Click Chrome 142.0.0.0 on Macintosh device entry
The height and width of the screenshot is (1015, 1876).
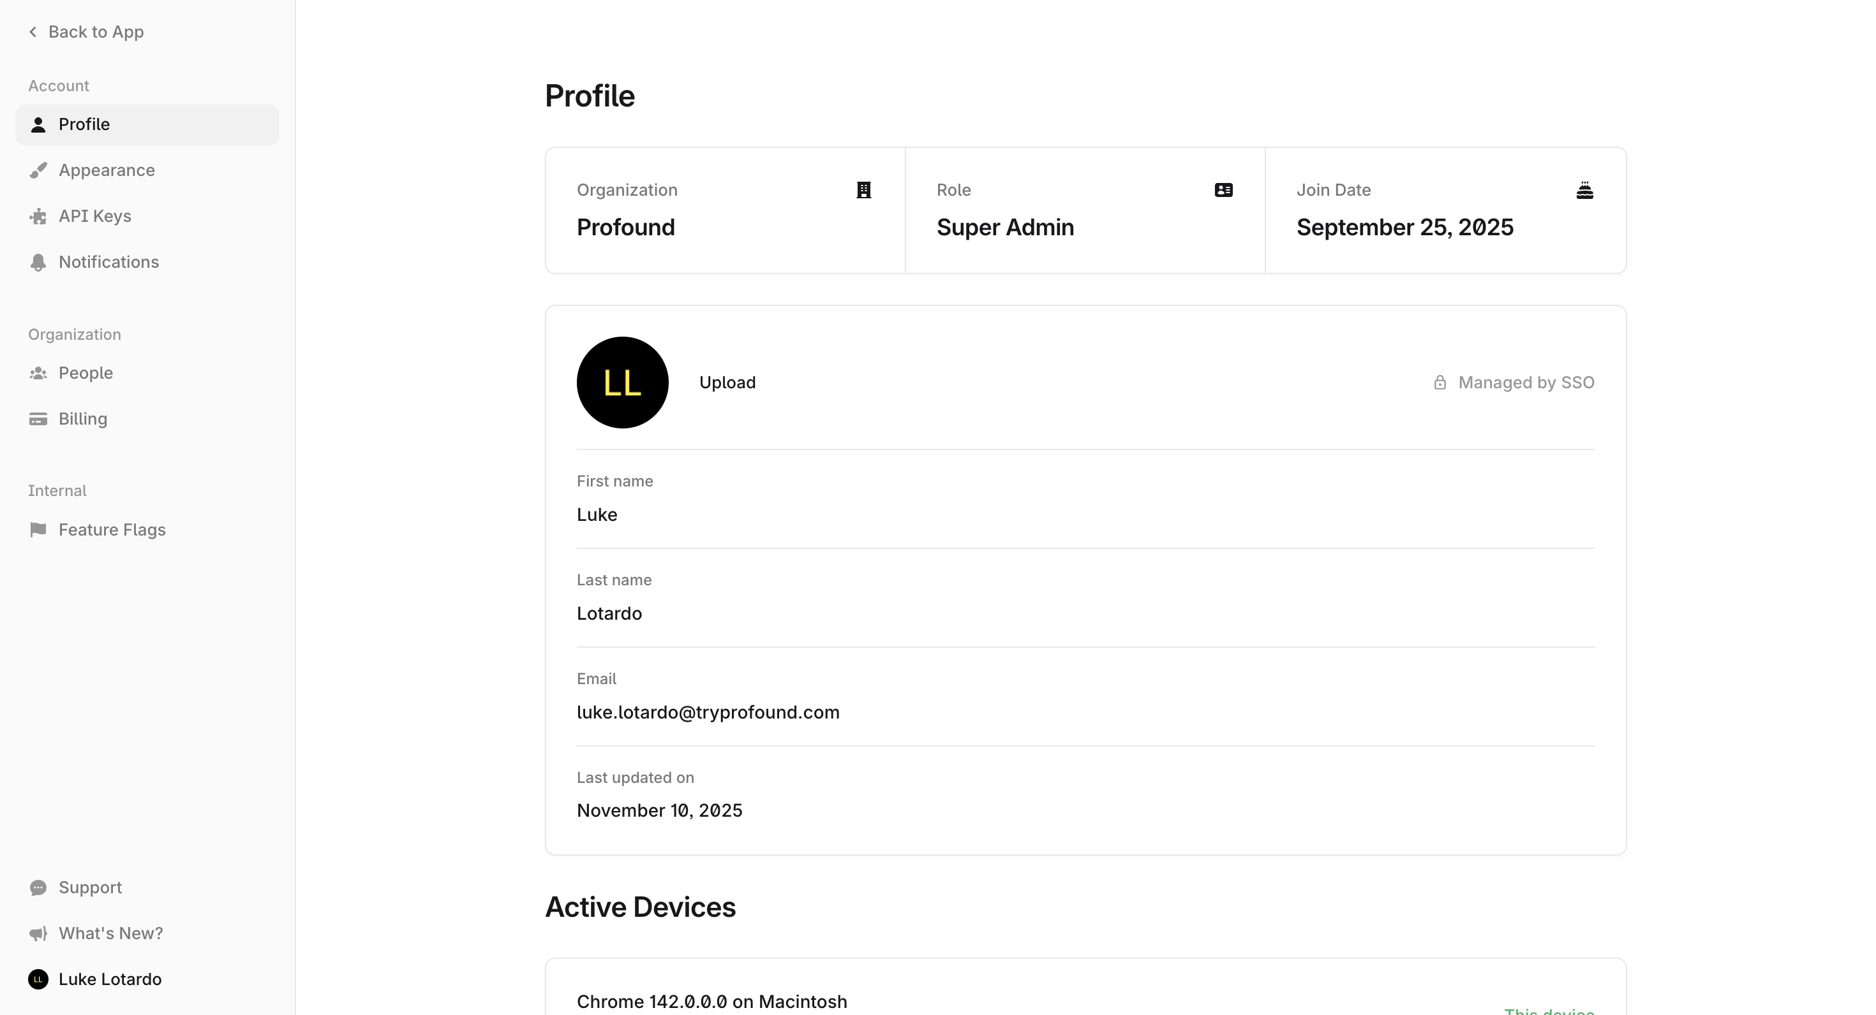(711, 1002)
